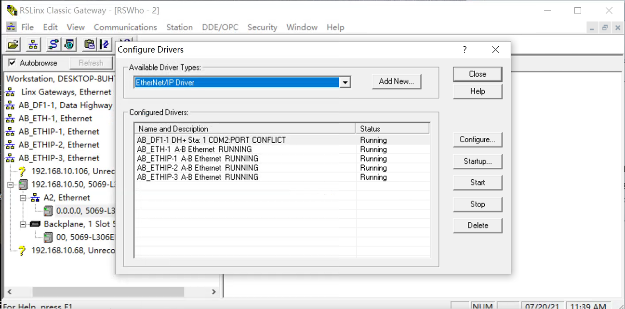Open the Window menu
This screenshot has height=309, width=625.
pyautogui.click(x=302, y=27)
